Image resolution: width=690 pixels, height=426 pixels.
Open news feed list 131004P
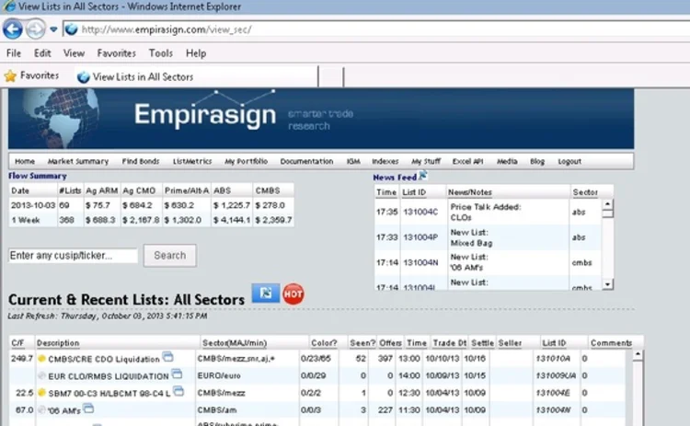pos(420,237)
